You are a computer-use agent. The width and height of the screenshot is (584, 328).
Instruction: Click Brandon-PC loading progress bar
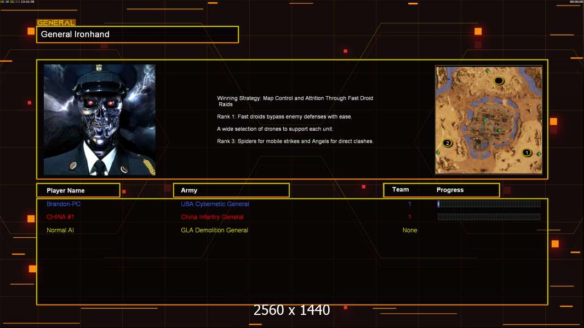point(489,203)
